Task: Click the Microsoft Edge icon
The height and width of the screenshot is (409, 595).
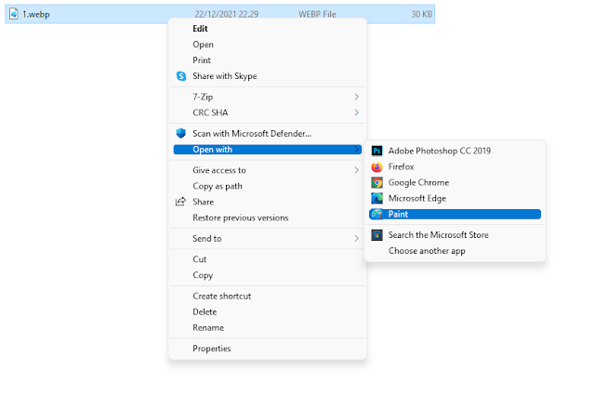Action: [377, 198]
